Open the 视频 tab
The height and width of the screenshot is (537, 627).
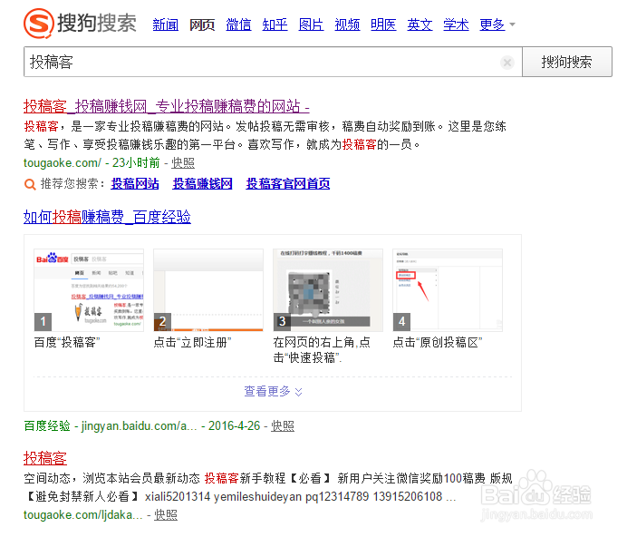347,24
